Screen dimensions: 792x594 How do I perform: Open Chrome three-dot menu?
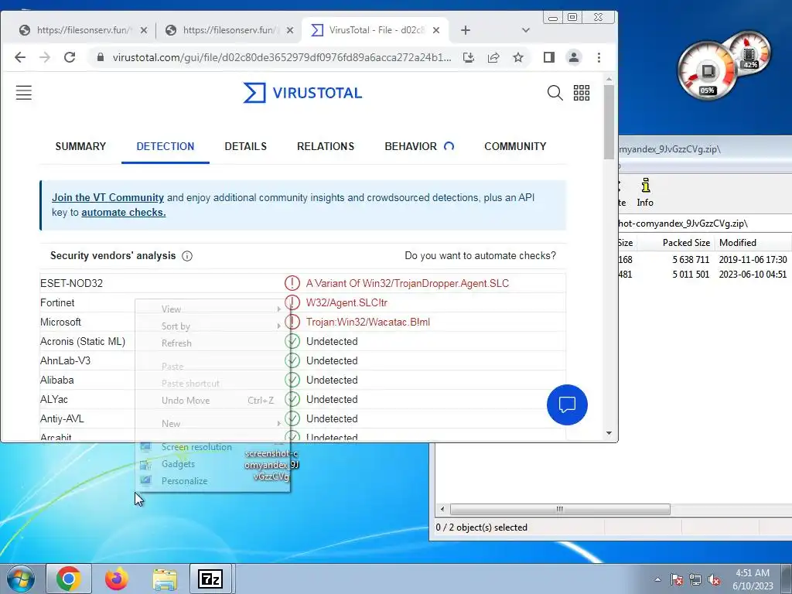coord(599,57)
